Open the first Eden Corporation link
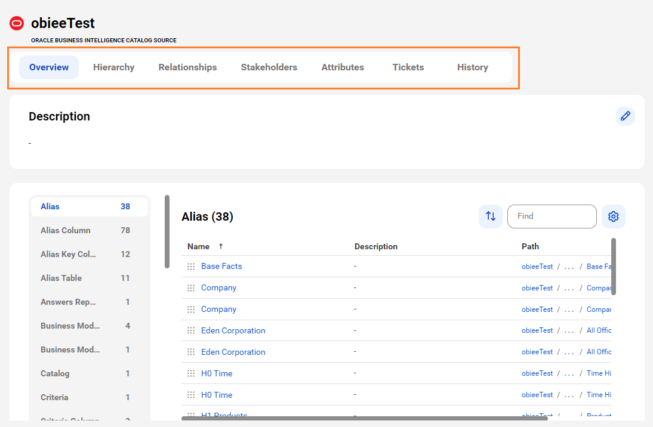The width and height of the screenshot is (653, 427). [233, 330]
